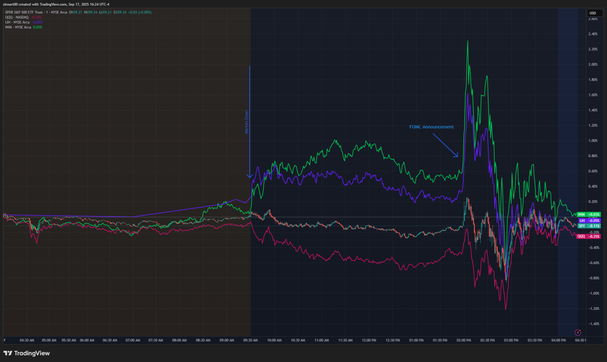Click the 09:30 AM time axis label
Image resolution: width=607 pixels, height=362 pixels.
250,340
